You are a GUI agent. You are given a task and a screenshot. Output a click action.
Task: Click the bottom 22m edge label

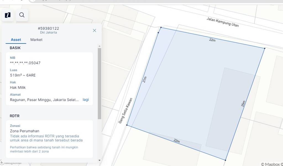[177, 141]
